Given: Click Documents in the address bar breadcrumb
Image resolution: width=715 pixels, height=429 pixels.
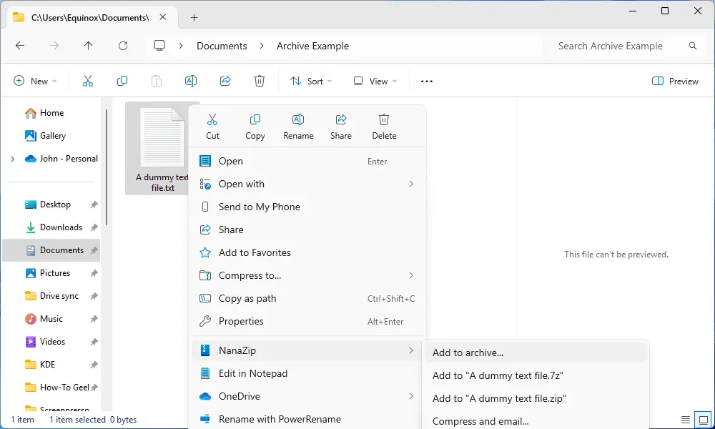Looking at the screenshot, I should (222, 46).
